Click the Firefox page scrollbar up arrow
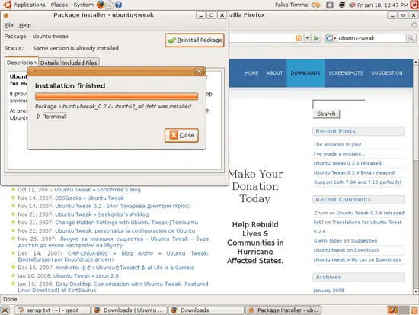 coord(415,62)
